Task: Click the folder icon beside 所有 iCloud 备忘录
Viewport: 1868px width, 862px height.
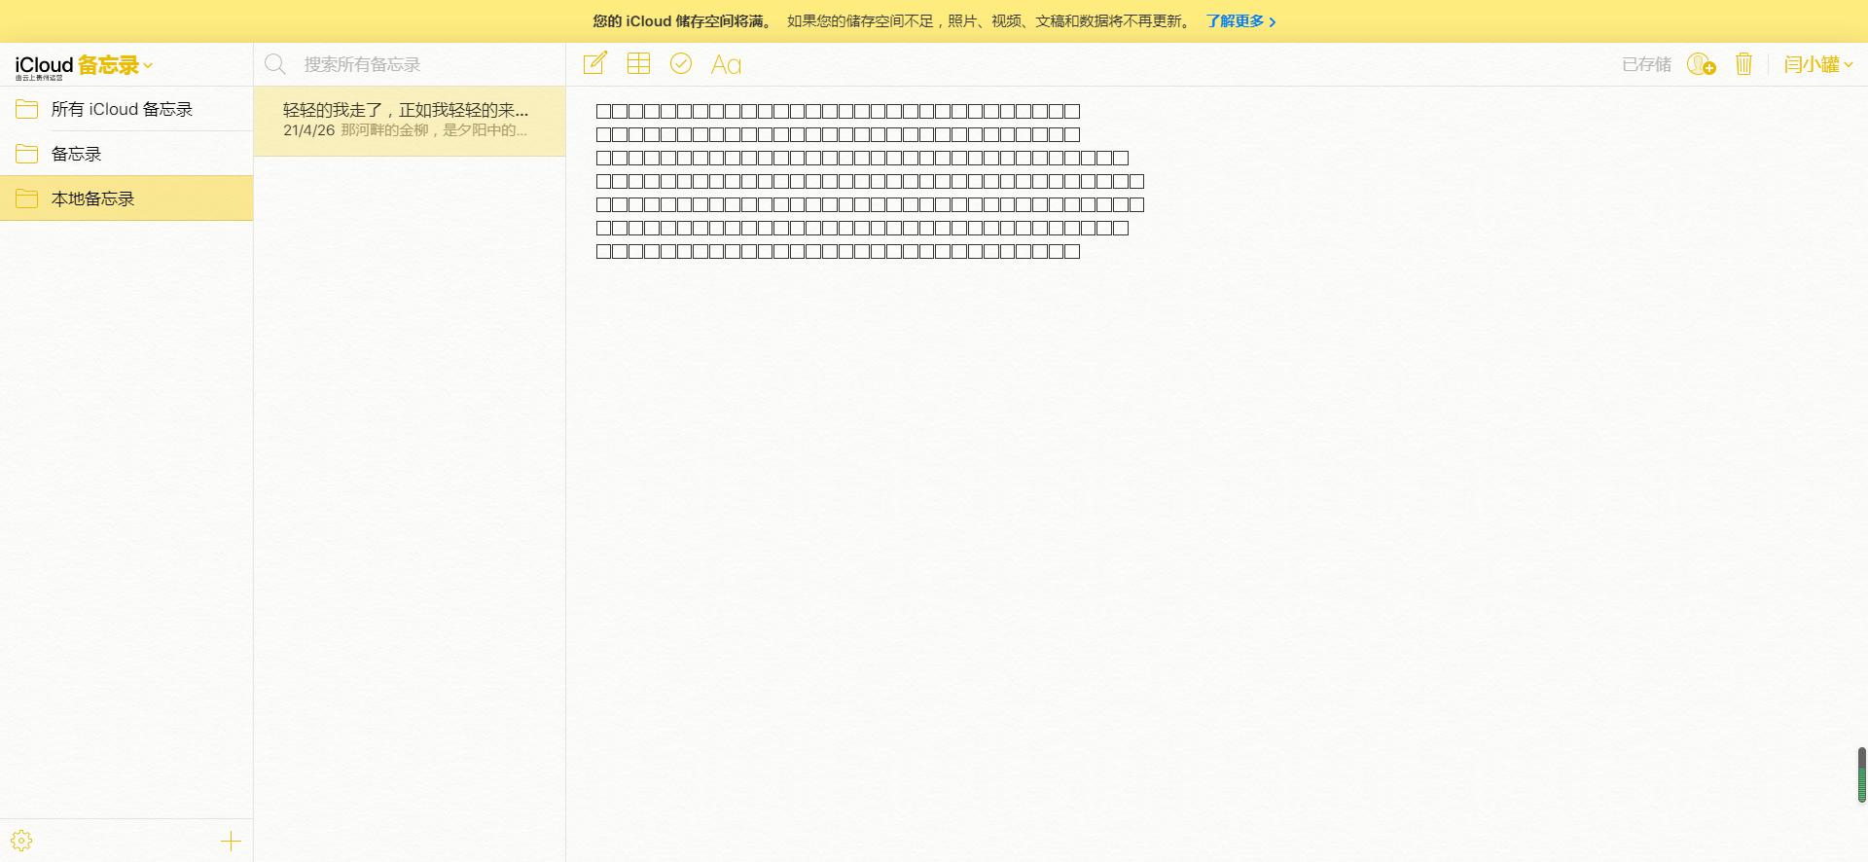Action: coord(27,109)
